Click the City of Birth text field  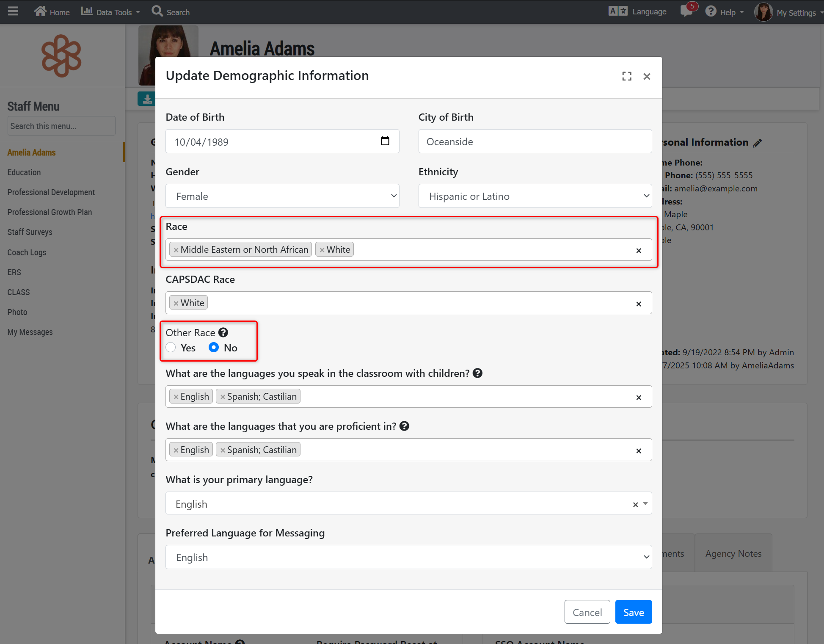[x=535, y=141]
